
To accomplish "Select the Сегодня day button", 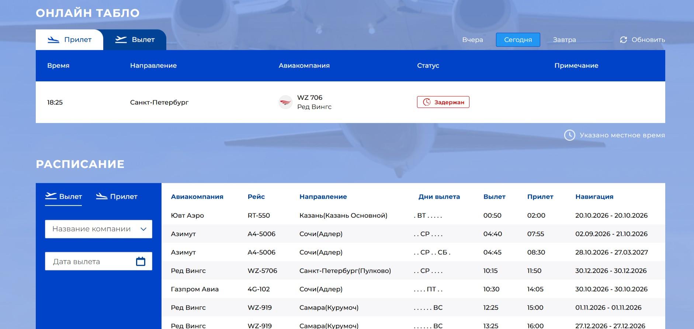I will (518, 40).
